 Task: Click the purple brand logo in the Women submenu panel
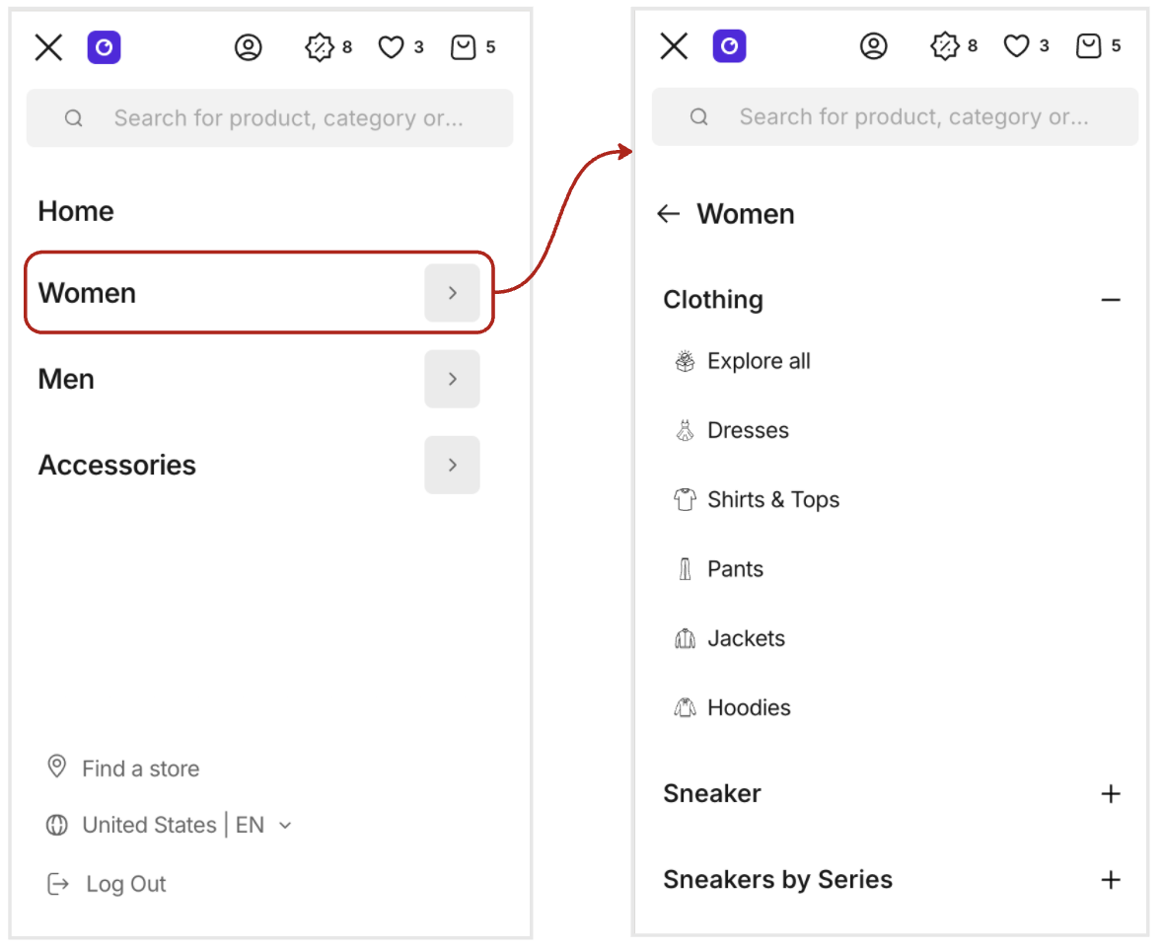(x=729, y=46)
